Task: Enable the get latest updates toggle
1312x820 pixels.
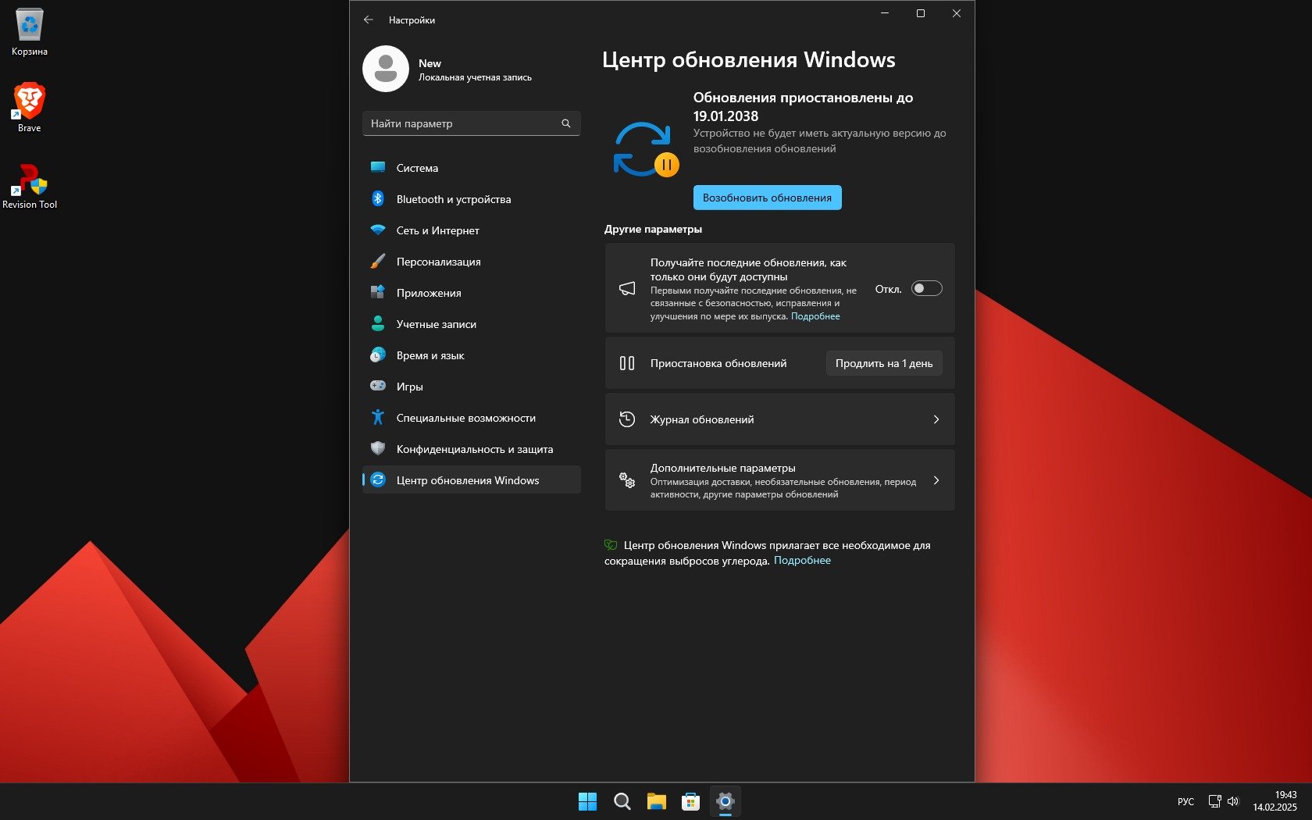Action: tap(927, 289)
